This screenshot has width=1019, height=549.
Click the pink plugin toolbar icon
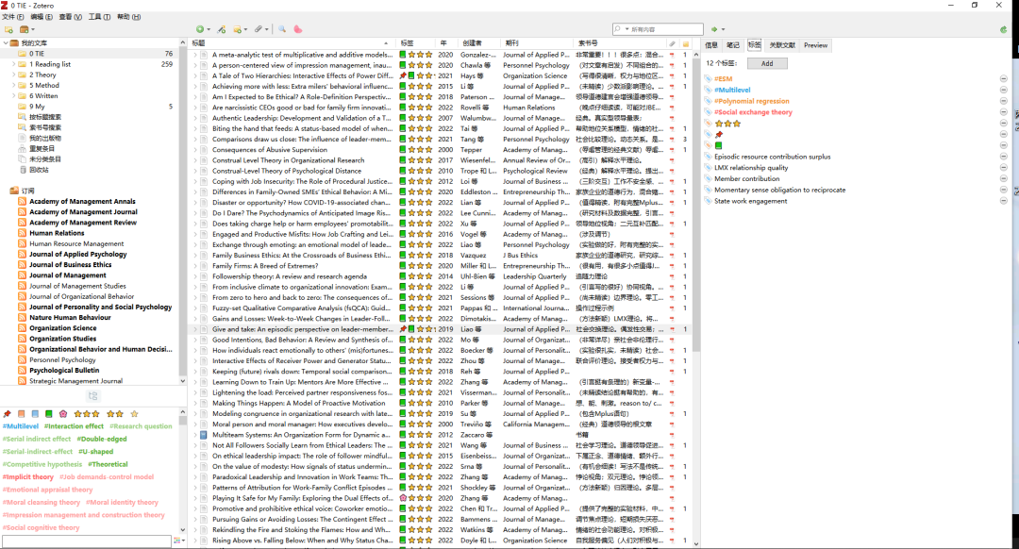tap(297, 29)
